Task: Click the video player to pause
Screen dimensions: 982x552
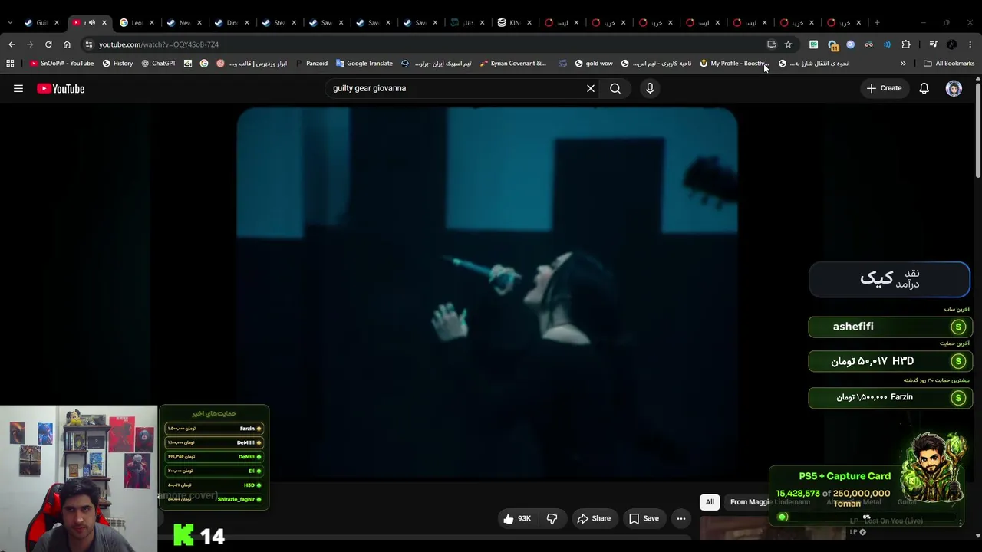Action: click(487, 294)
